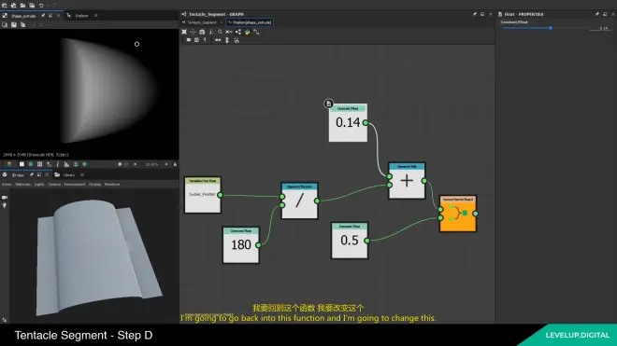Toggle the grid tiling icon in 2D view toolbar

tap(40, 164)
